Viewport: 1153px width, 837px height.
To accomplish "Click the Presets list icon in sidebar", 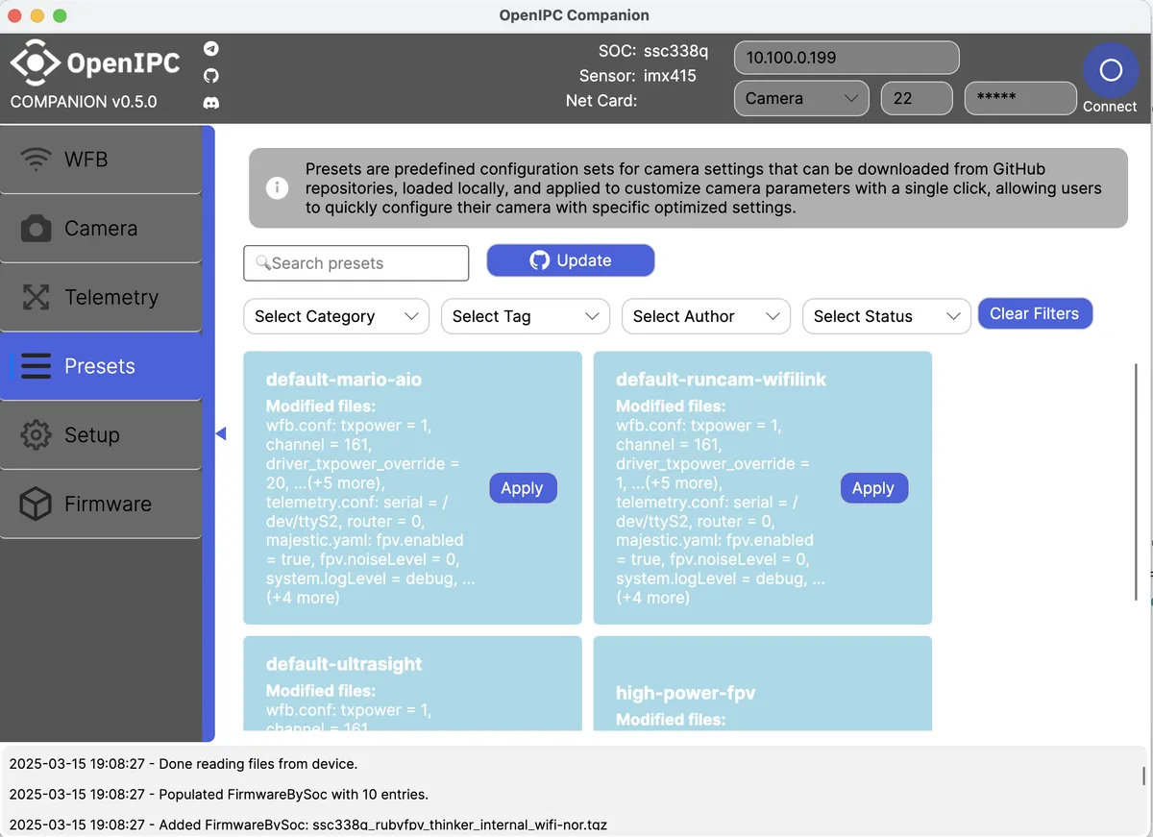I will tap(36, 366).
